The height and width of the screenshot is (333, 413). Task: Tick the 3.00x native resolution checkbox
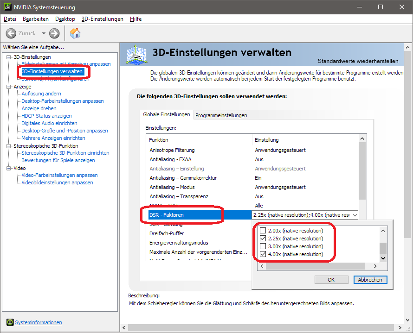coord(263,246)
